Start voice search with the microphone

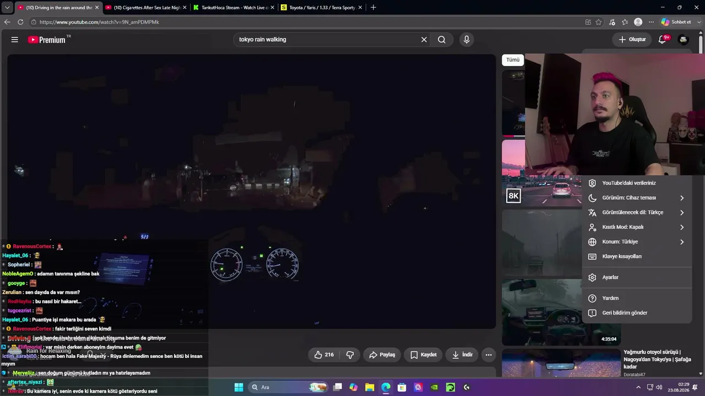[467, 40]
